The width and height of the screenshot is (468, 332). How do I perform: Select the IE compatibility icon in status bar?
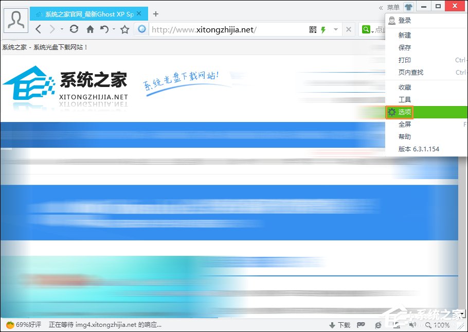[378, 325]
